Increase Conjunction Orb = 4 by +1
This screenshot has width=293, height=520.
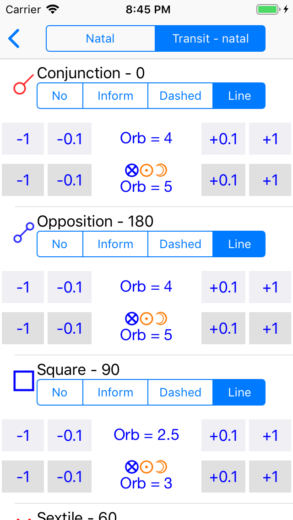point(270,139)
